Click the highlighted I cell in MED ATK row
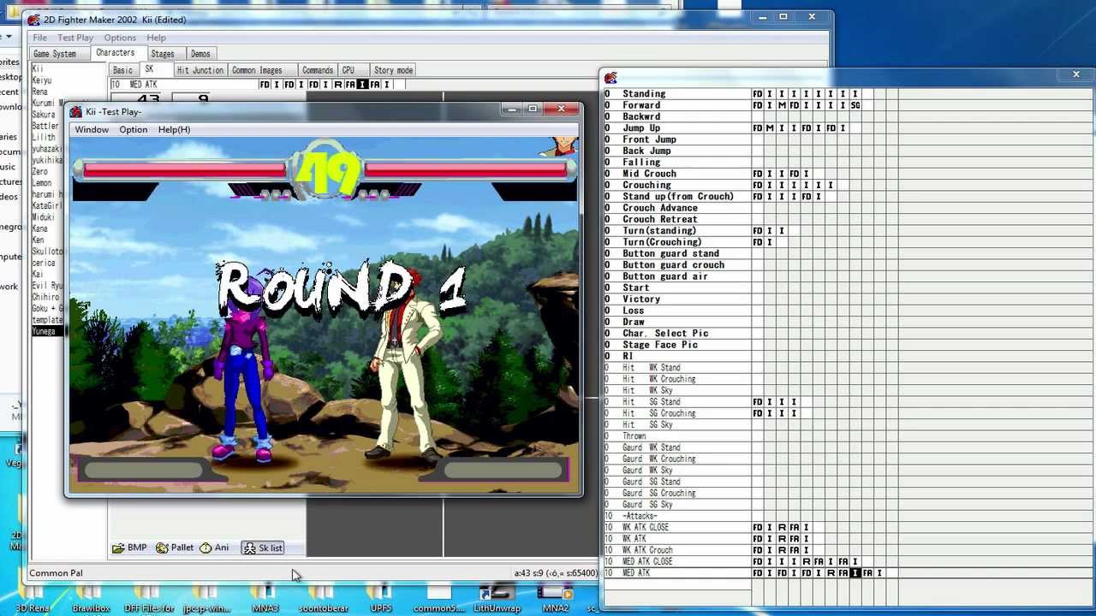This screenshot has width=1096, height=616. [855, 573]
